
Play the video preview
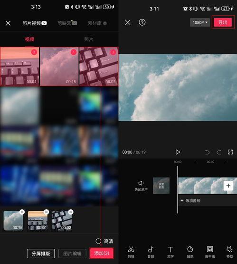click(178, 152)
